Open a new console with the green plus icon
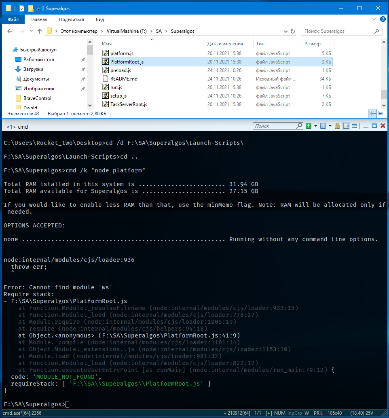Image resolution: width=389 pixels, height=418 pixels. (x=309, y=126)
